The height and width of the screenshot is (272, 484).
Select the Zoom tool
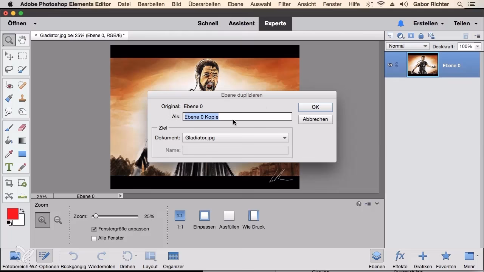[9, 40]
